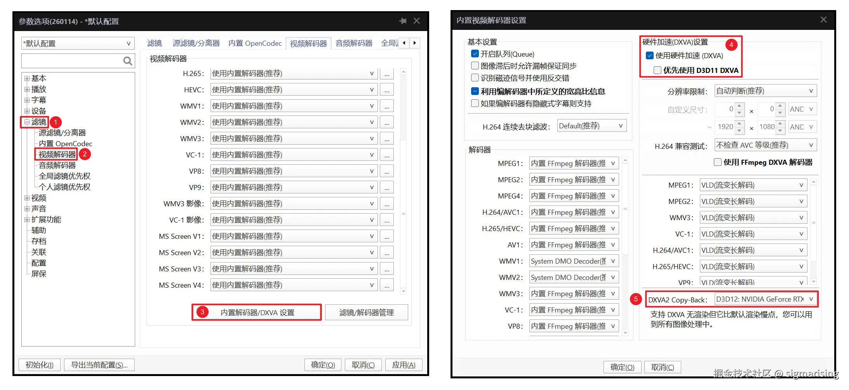This screenshot has height=390, width=849.
Task: Switch to the 音频解码器 tab
Action: 353,43
